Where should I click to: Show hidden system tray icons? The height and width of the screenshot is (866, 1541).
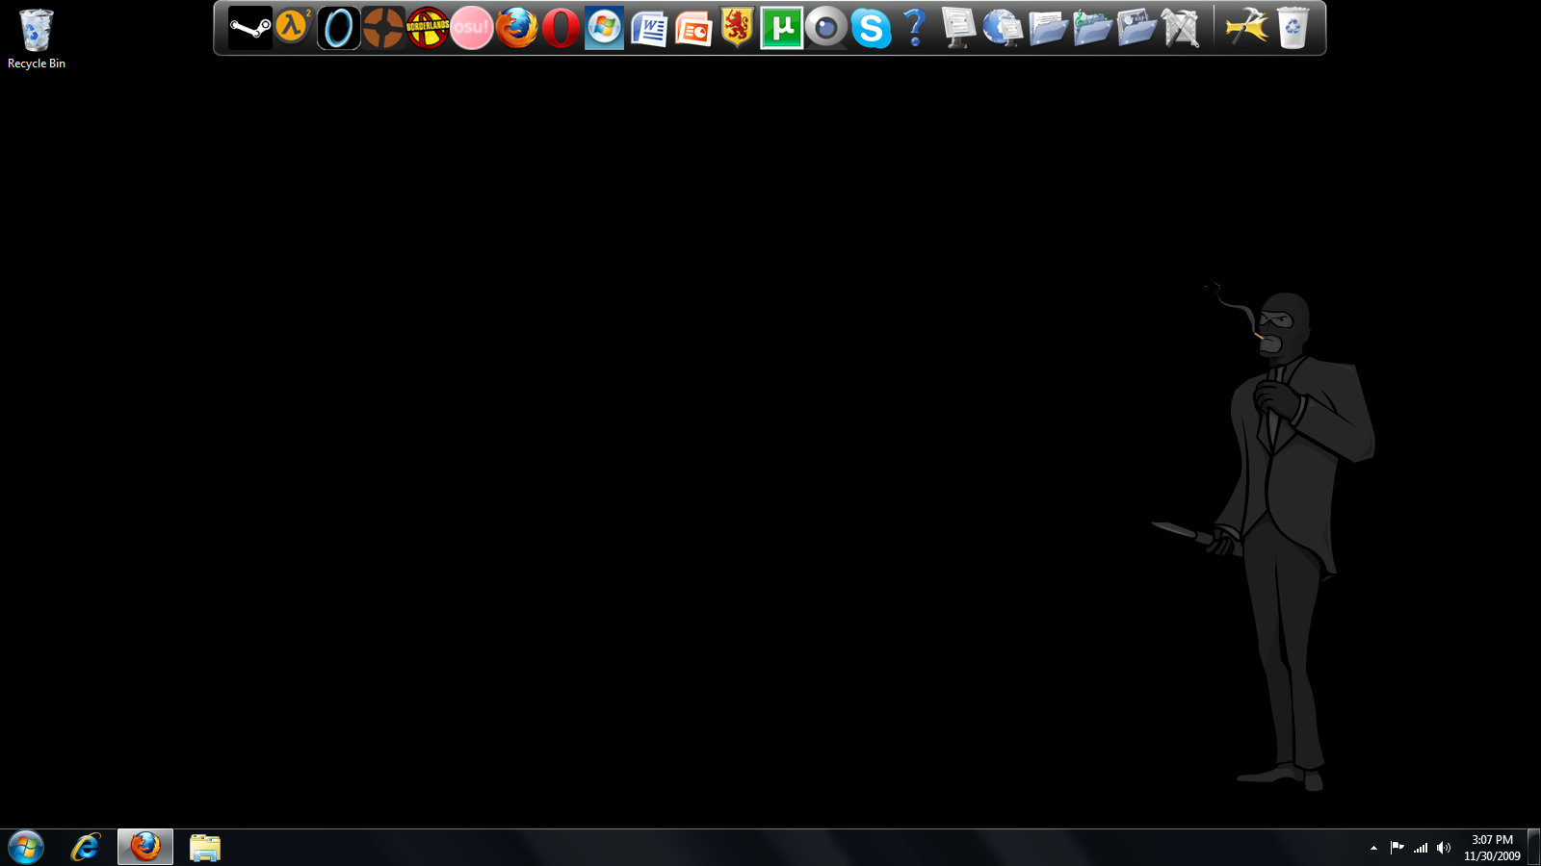point(1373,848)
